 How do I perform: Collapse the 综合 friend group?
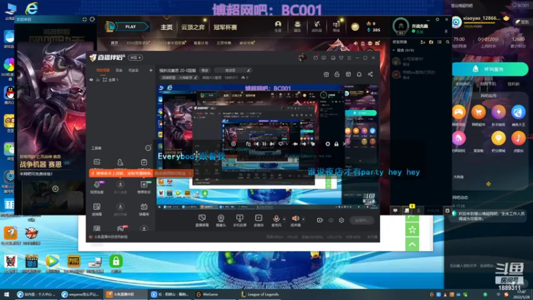pyautogui.click(x=394, y=50)
